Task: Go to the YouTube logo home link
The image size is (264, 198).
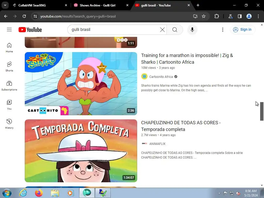Action: [x=30, y=30]
